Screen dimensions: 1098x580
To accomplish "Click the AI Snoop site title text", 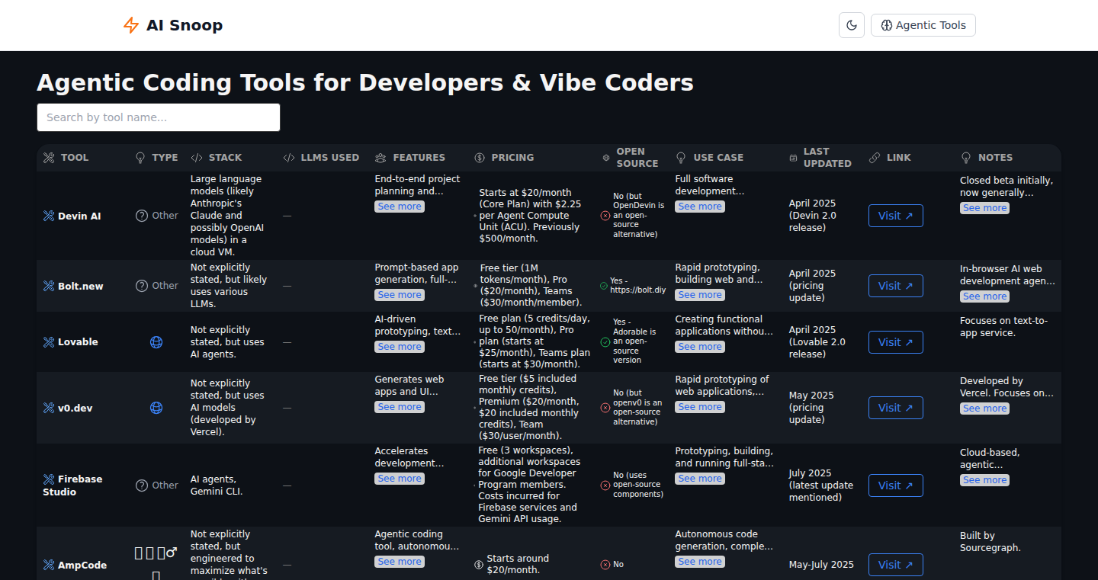I will [x=185, y=25].
